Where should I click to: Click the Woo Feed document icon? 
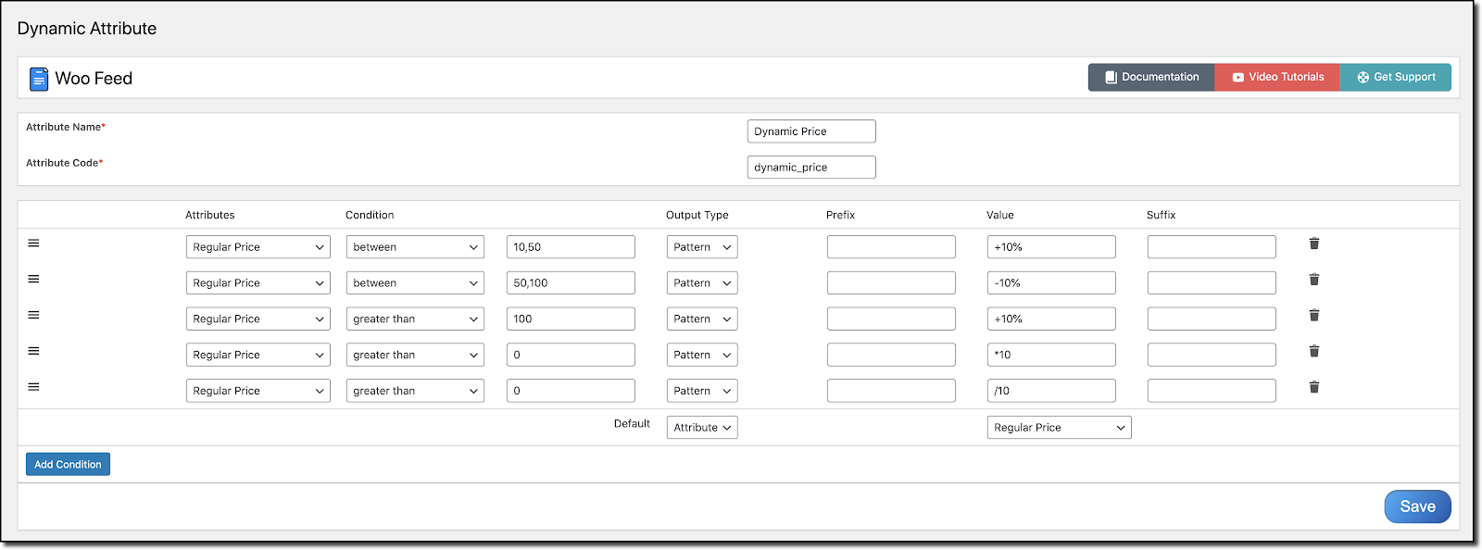point(38,79)
